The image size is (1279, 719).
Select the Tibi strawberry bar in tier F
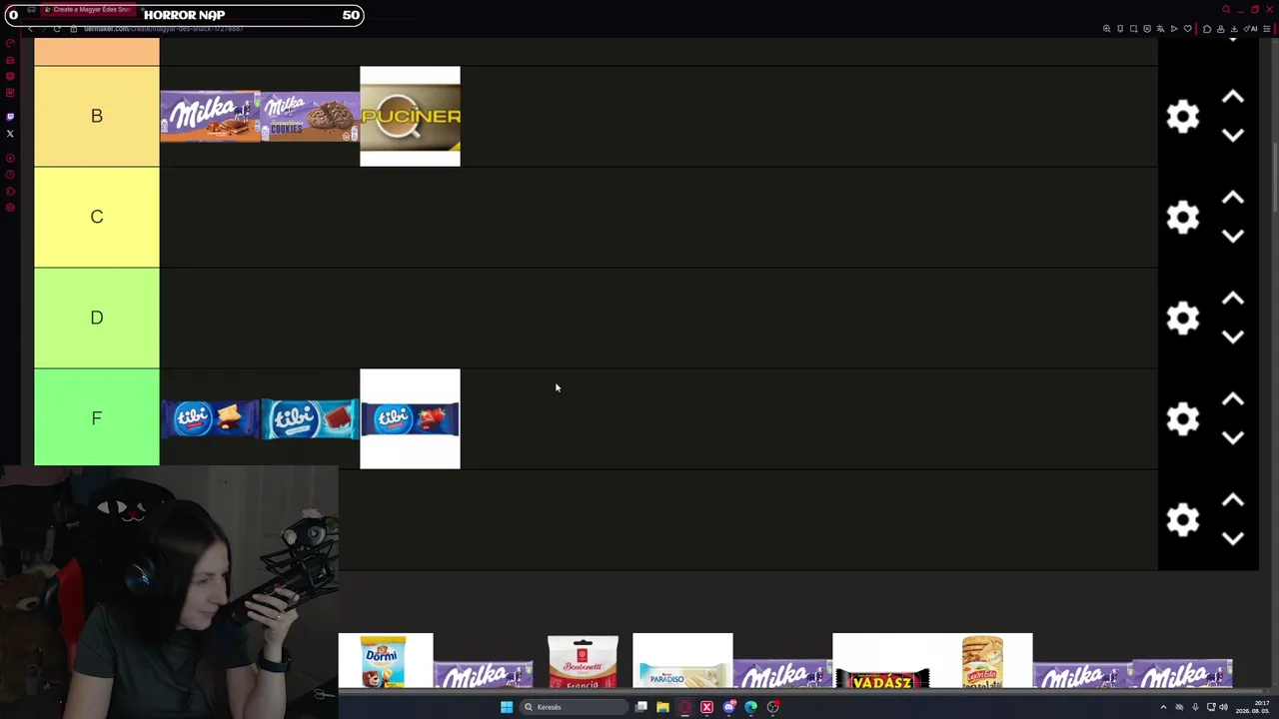tap(410, 418)
